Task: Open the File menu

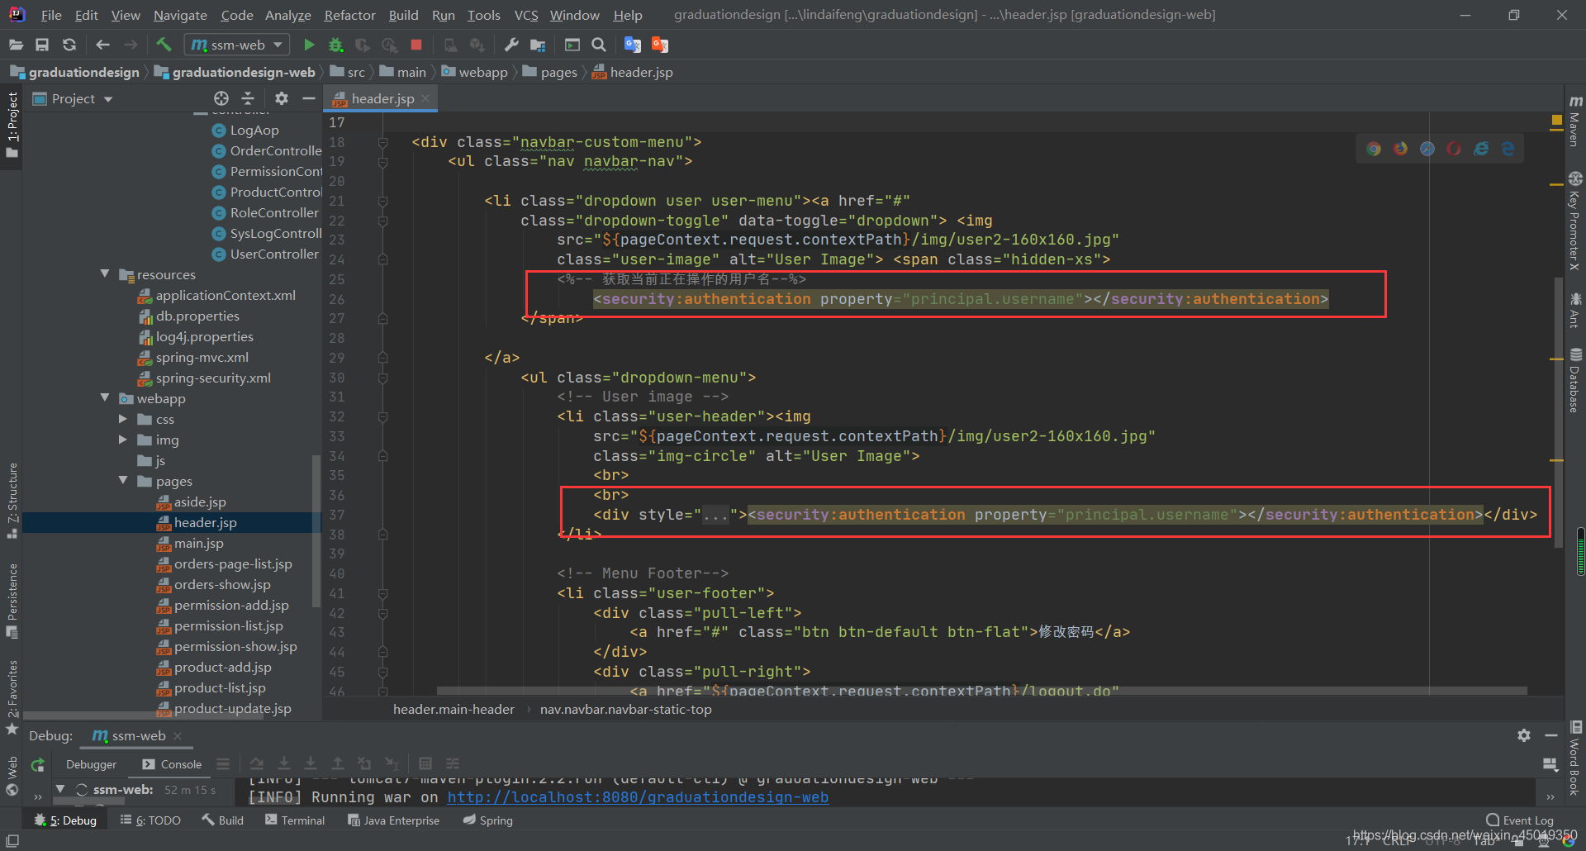Action: (x=51, y=15)
